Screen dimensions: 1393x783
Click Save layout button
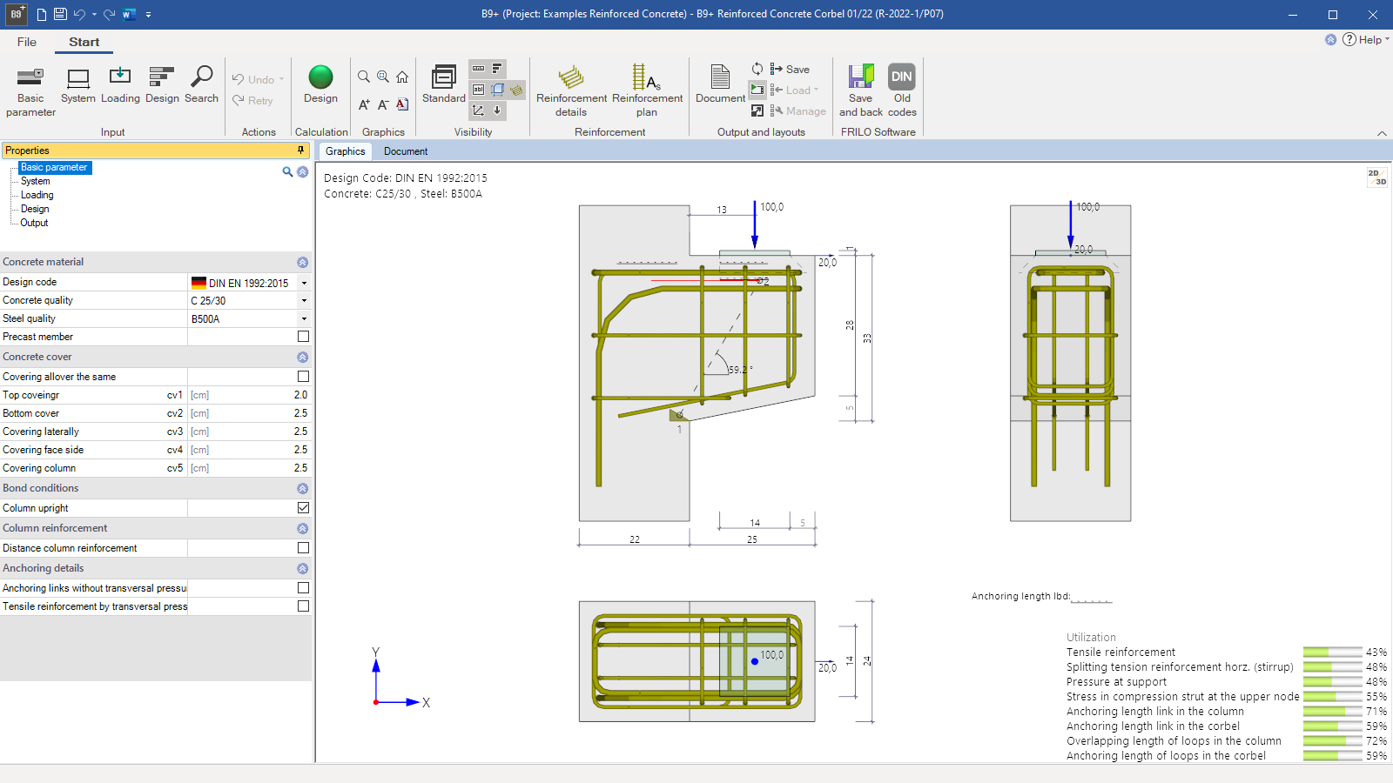pyautogui.click(x=790, y=69)
